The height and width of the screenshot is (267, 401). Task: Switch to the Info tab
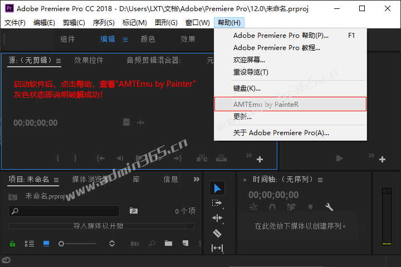click(170, 179)
